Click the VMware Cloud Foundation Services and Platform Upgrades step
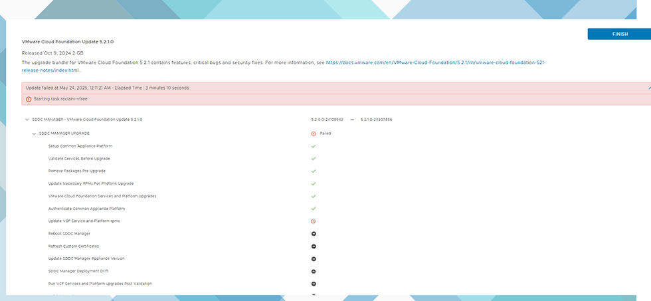The image size is (651, 301). (102, 196)
